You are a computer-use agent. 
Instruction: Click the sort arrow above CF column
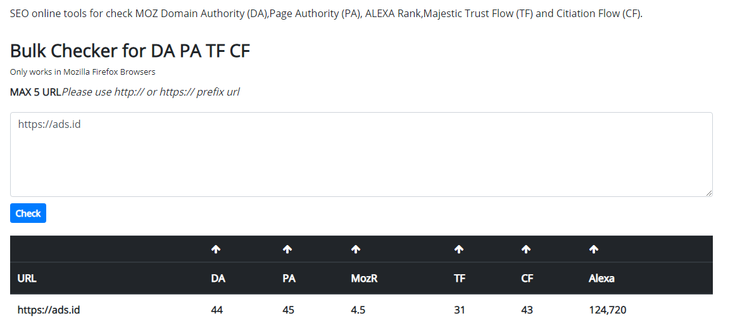526,249
